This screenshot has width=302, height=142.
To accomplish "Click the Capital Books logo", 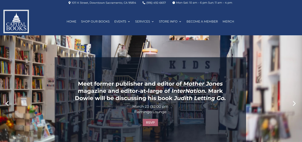I will tap(16, 22).
